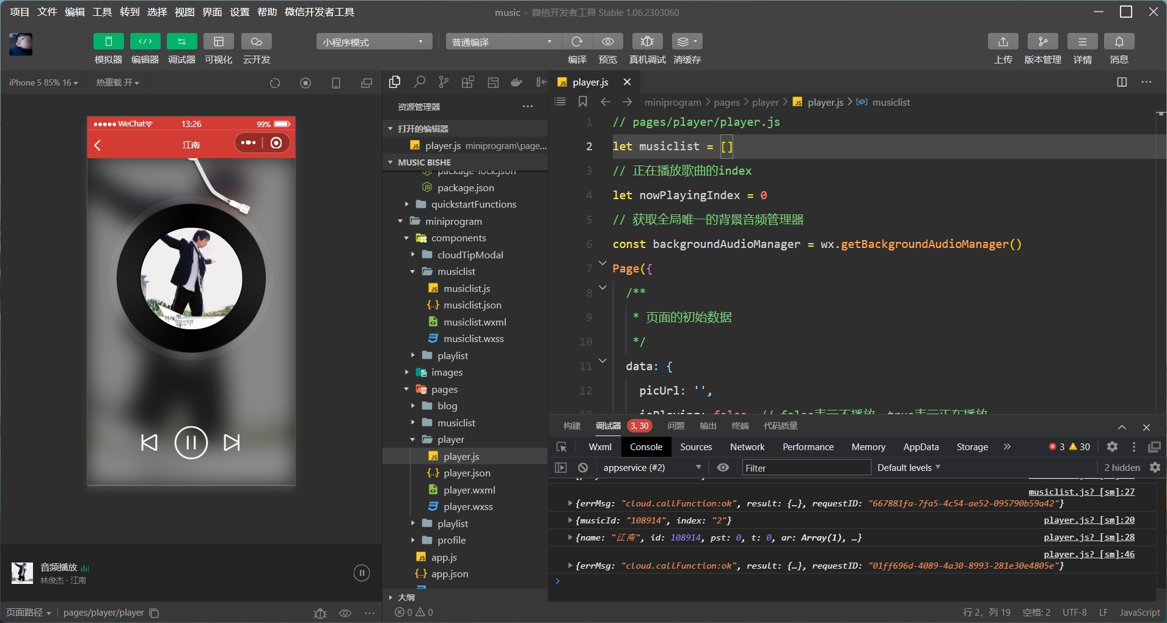The width and height of the screenshot is (1167, 623).
Task: Click the real device debug icon
Action: tap(647, 42)
